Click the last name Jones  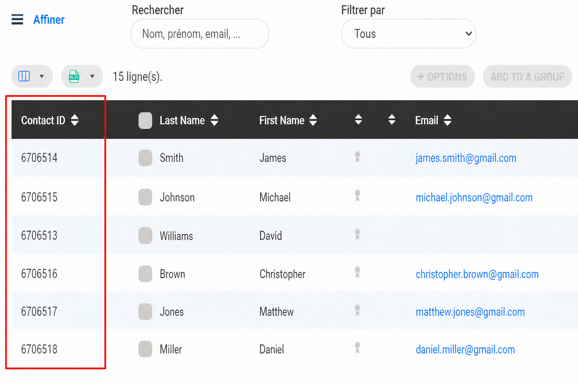(x=172, y=312)
